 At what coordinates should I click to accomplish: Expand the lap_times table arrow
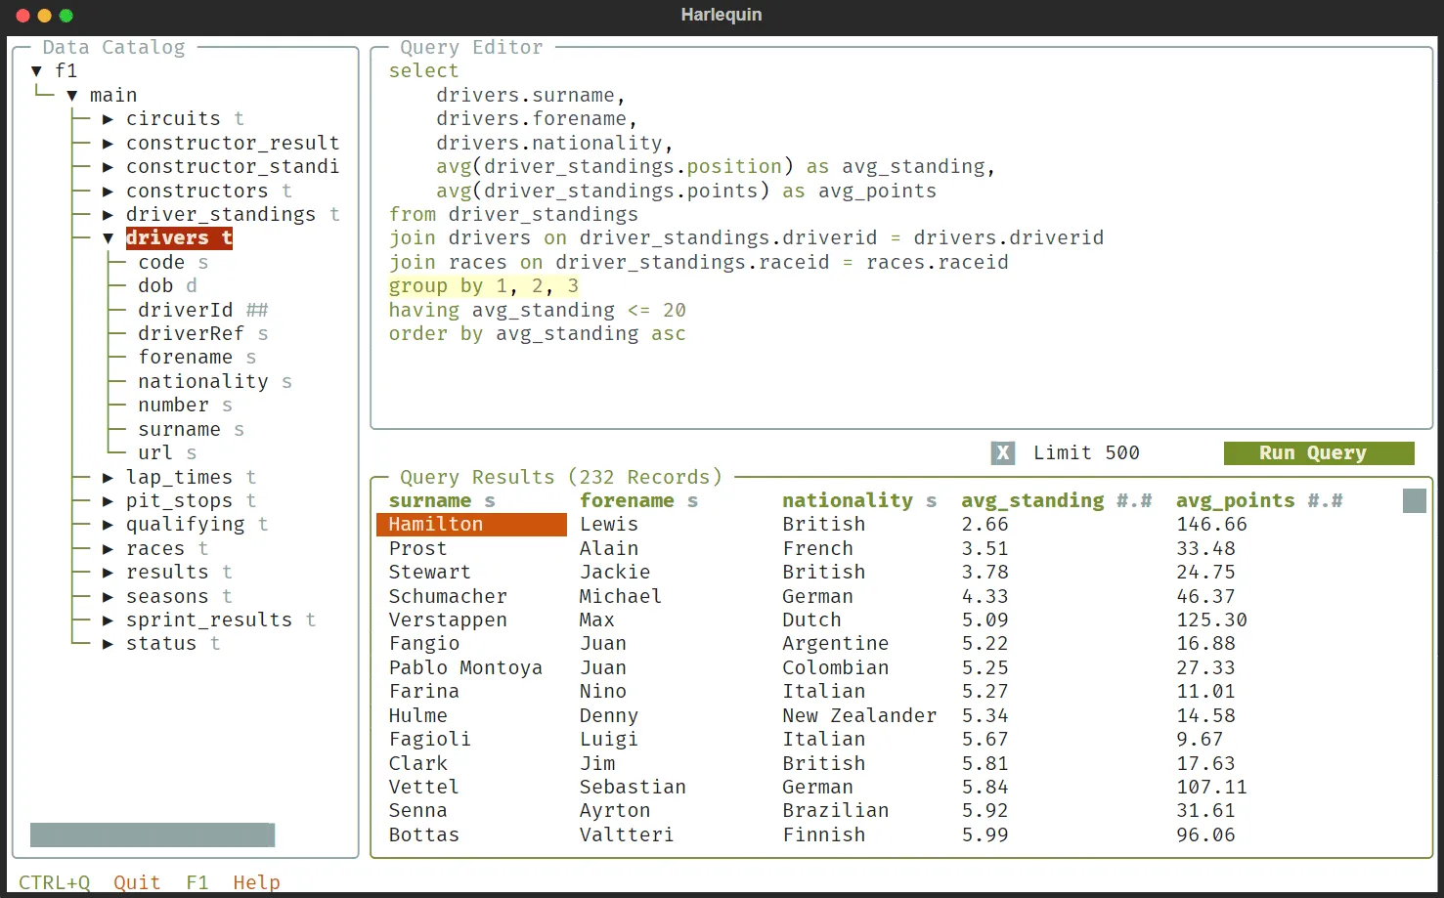109,478
